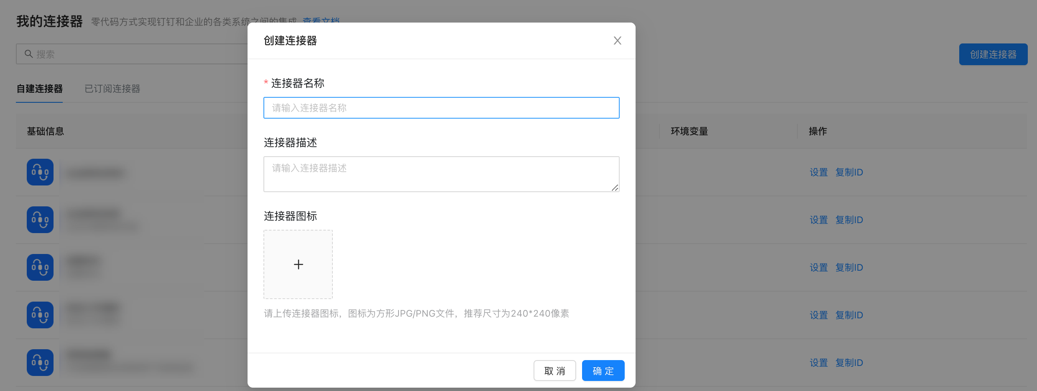1037x391 pixels.
Task: Click the first connector's blue icon
Action: (x=40, y=172)
